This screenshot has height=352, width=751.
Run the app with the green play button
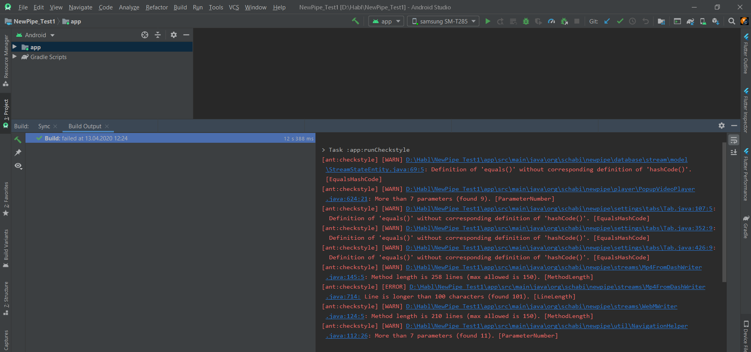pos(488,21)
